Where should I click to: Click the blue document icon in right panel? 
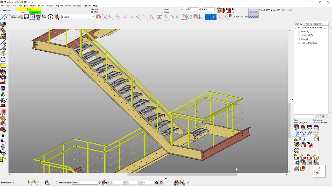297,133
